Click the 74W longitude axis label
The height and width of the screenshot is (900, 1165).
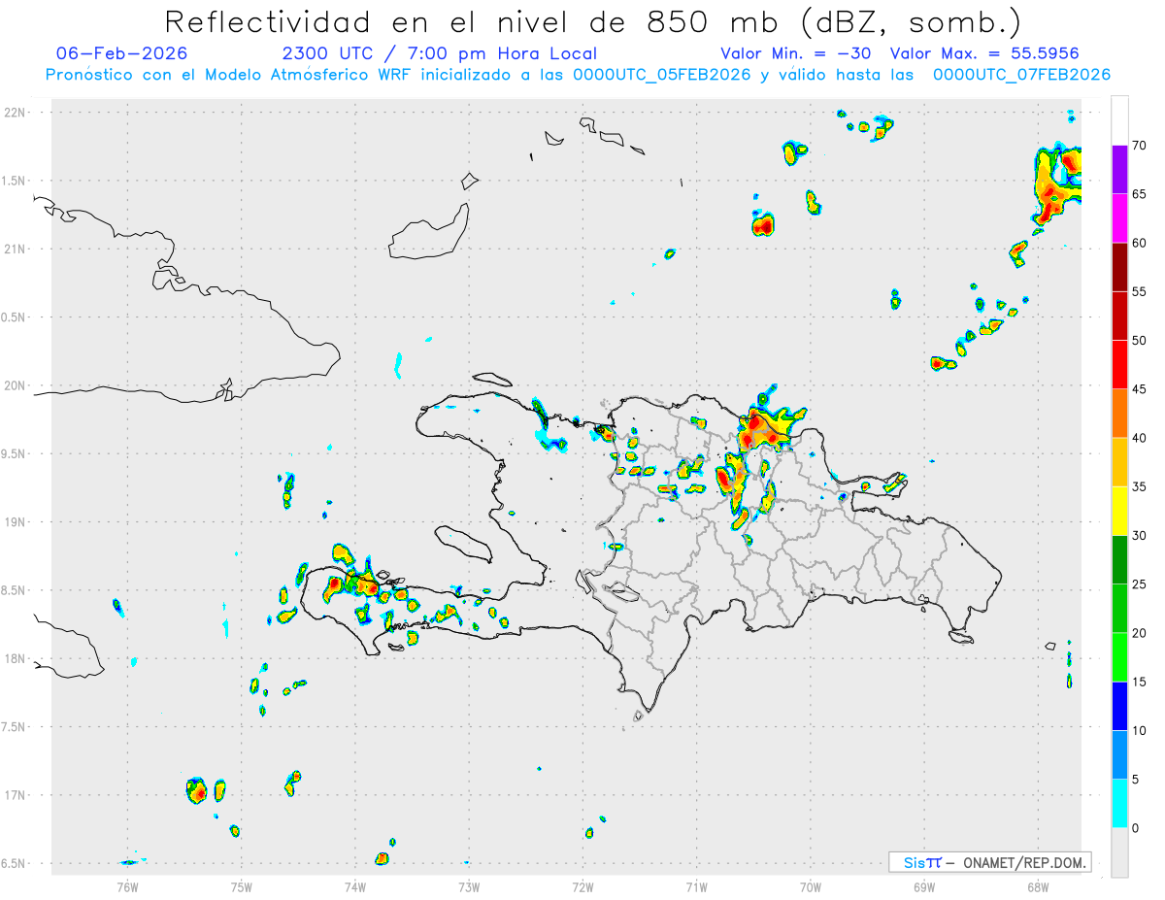pos(354,886)
